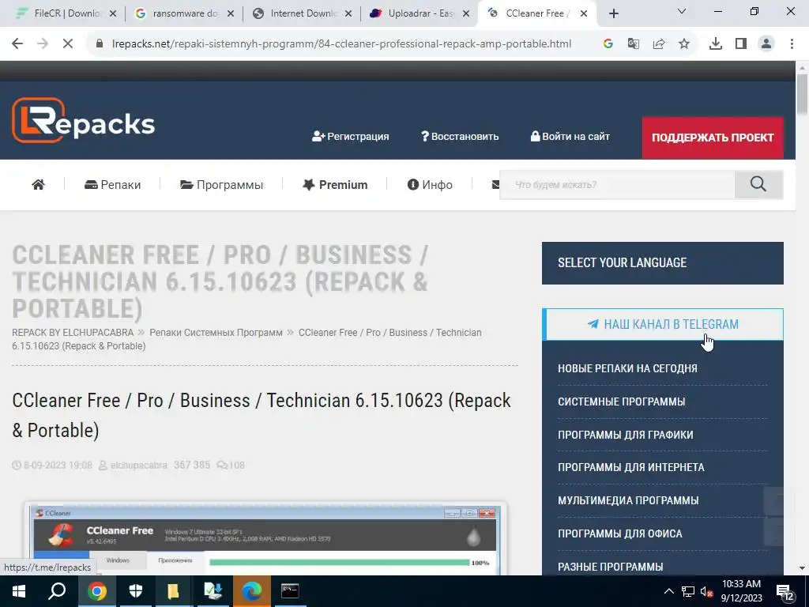Open Chrome downloads icon
Image resolution: width=809 pixels, height=607 pixels.
tap(716, 44)
